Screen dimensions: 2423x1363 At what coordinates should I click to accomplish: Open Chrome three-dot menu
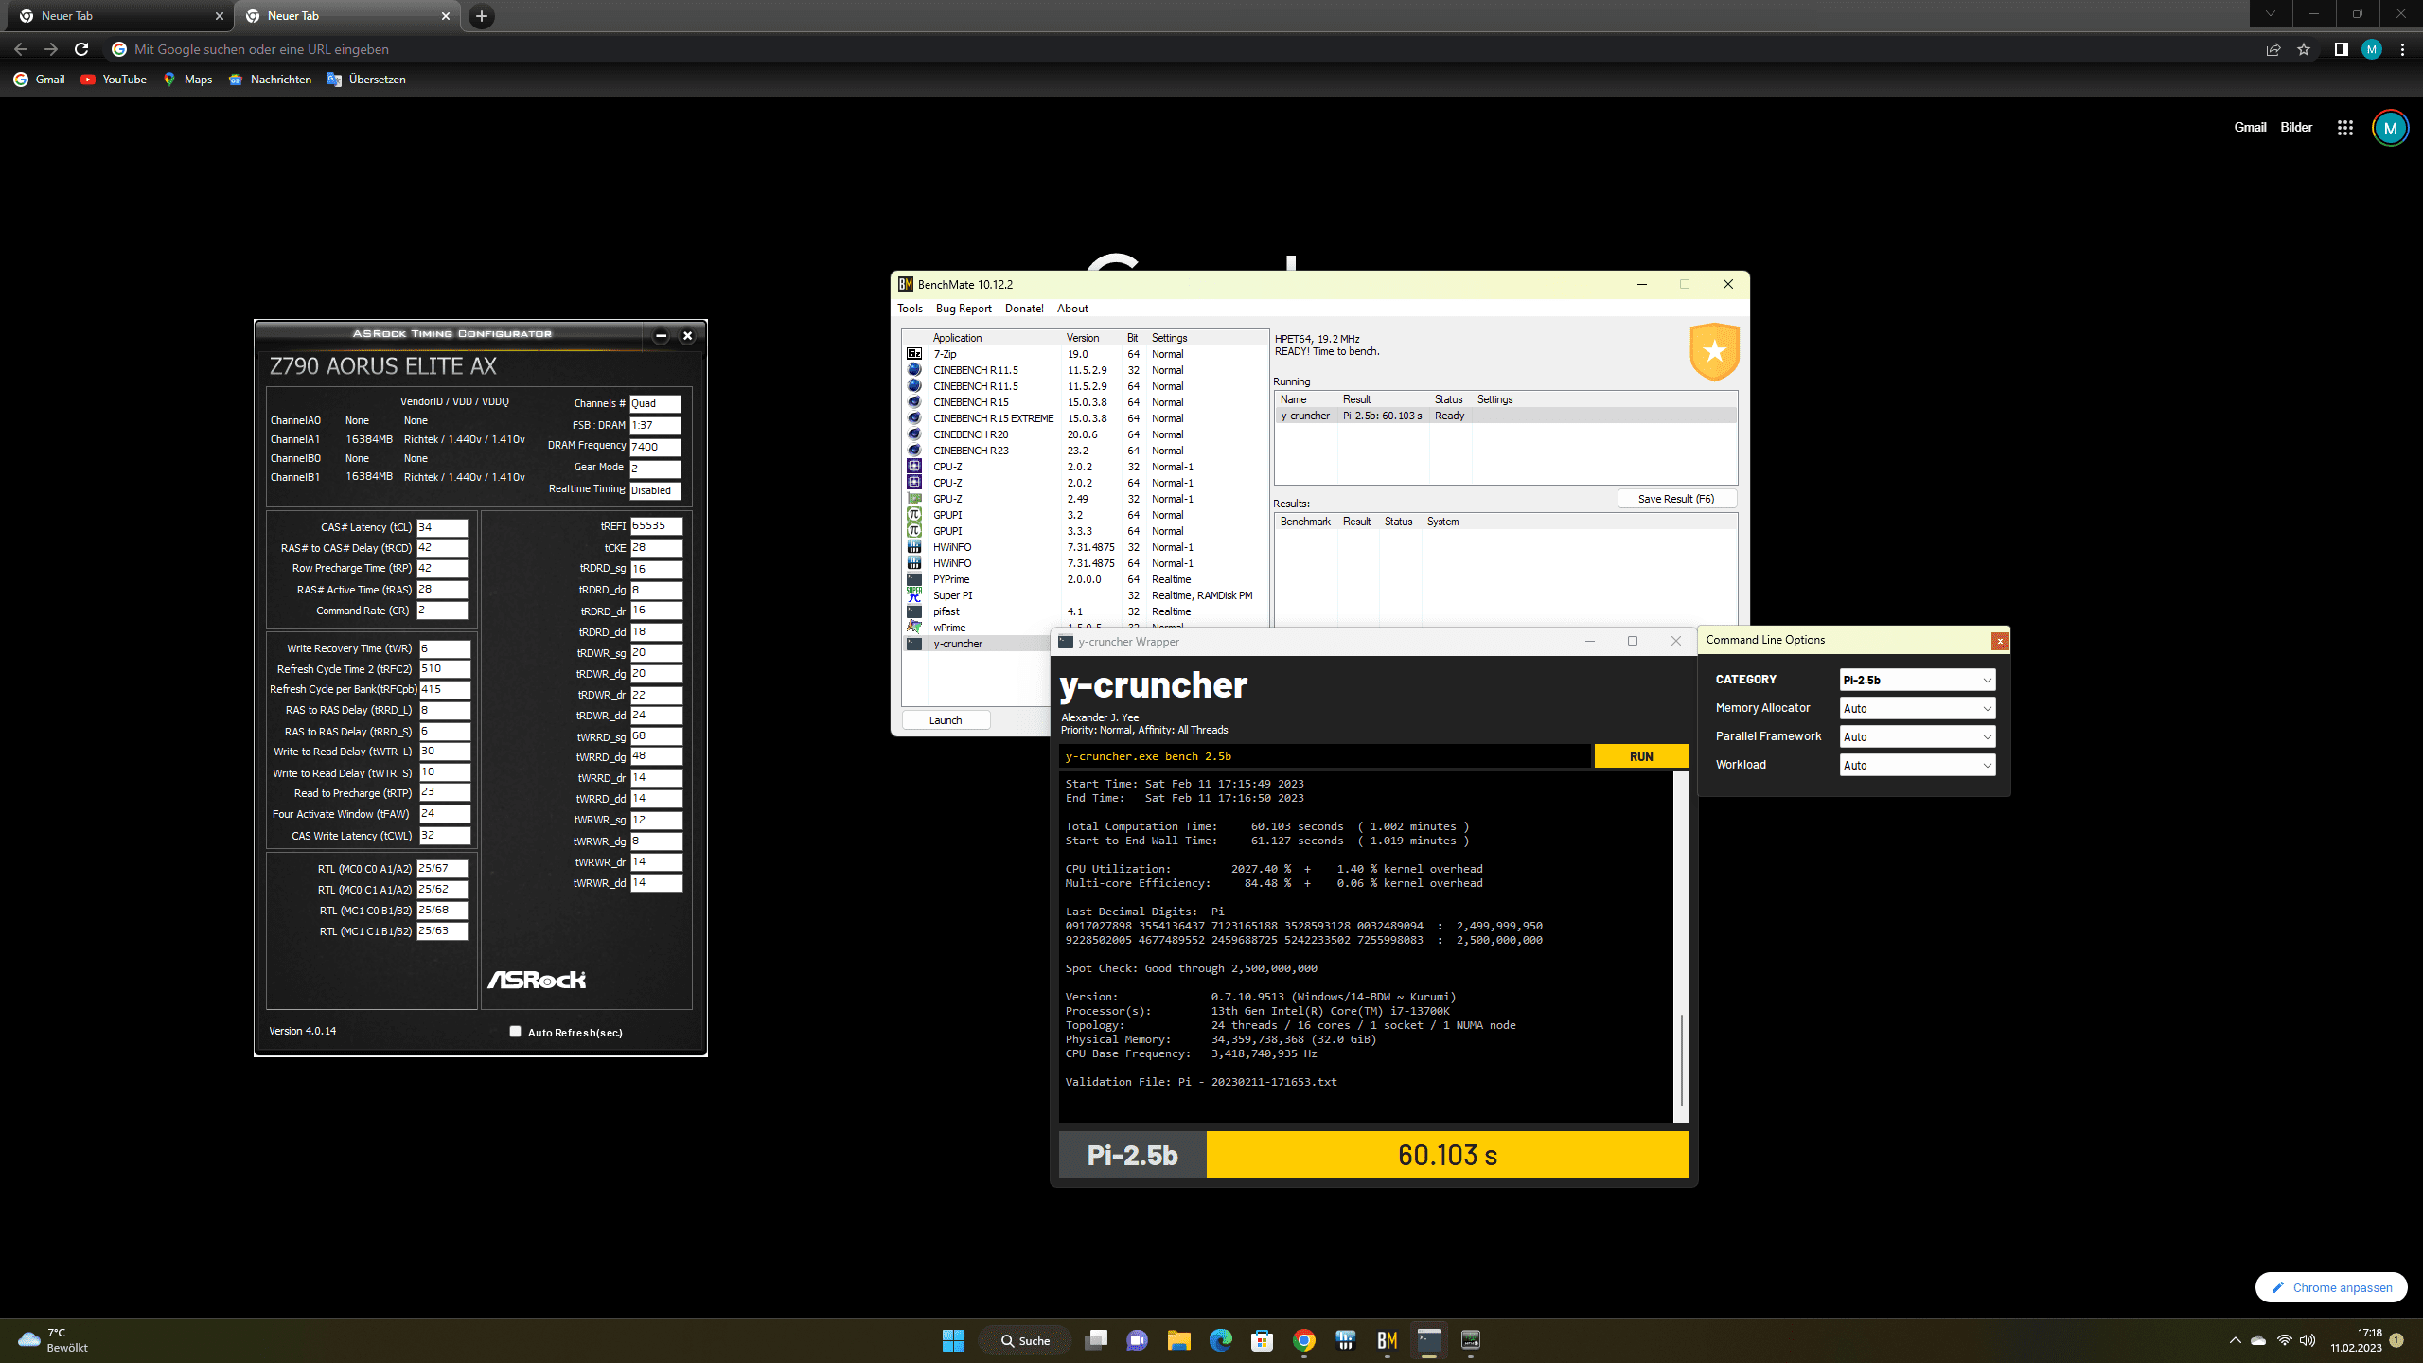pos(2402,49)
